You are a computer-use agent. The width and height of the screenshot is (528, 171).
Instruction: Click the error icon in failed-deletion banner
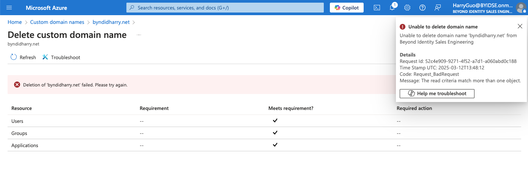pos(17,85)
